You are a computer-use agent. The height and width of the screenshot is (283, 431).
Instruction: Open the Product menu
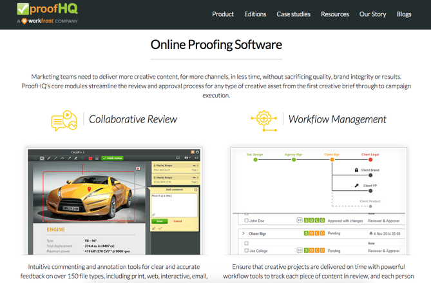tap(223, 14)
